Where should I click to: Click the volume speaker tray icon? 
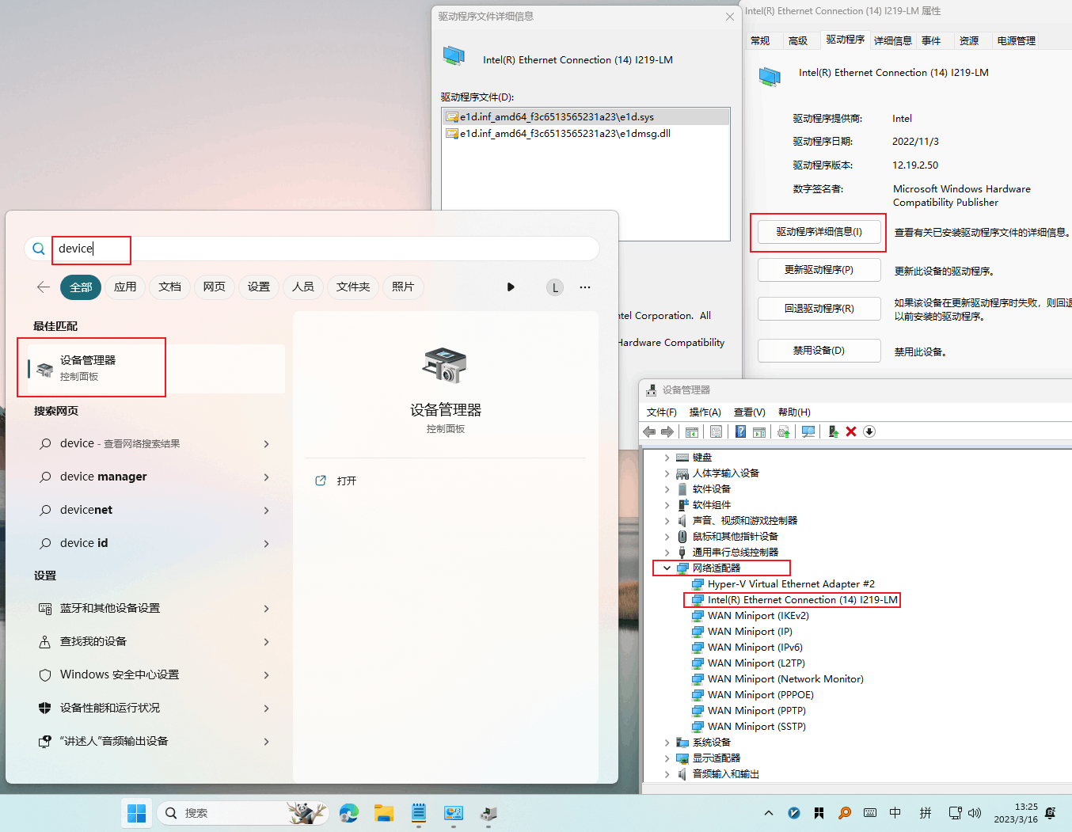point(975,813)
